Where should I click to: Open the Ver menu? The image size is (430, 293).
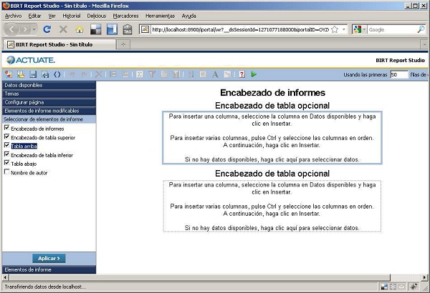[52, 16]
